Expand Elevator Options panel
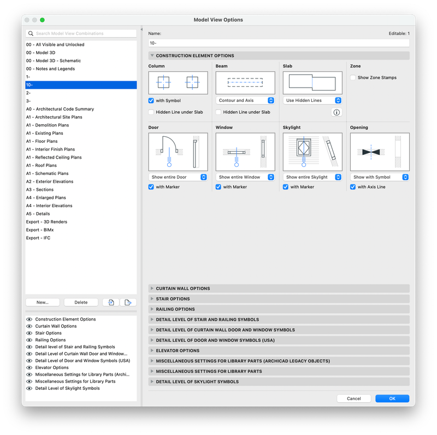 tap(152, 351)
